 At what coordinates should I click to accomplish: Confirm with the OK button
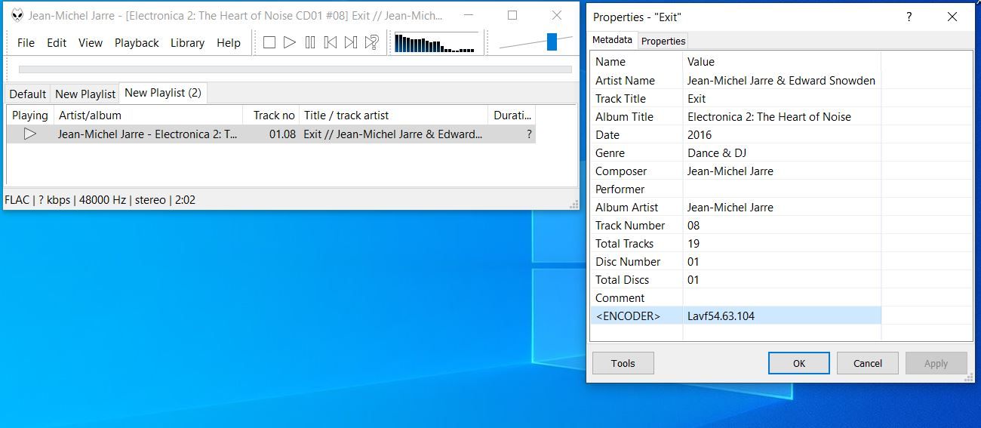[x=799, y=363]
